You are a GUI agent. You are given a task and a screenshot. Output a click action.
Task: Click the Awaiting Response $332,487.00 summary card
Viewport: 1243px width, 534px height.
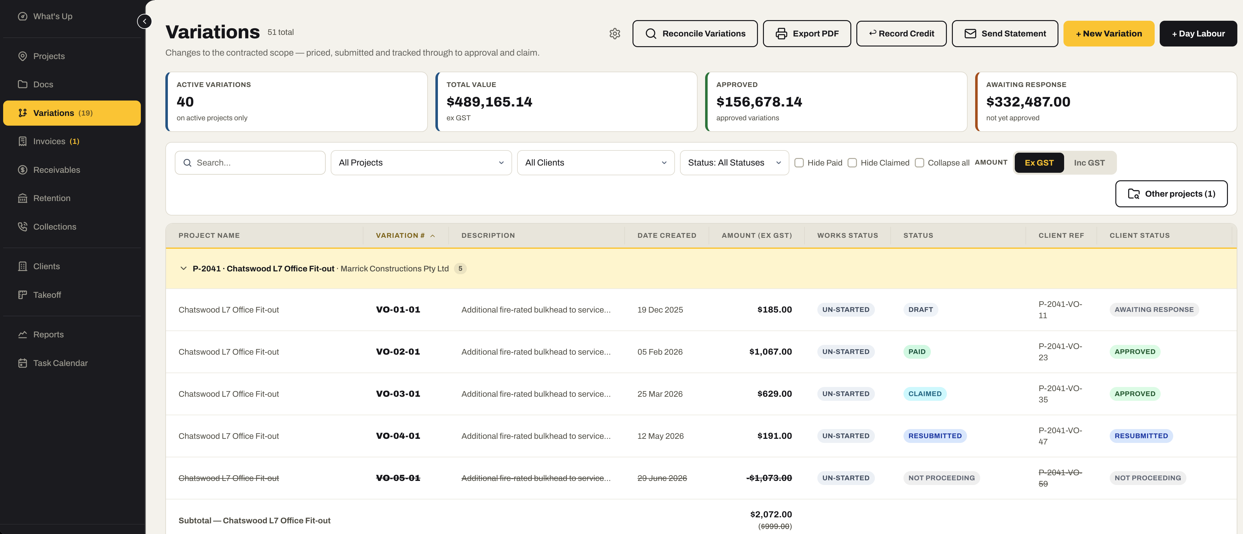coord(1106,102)
